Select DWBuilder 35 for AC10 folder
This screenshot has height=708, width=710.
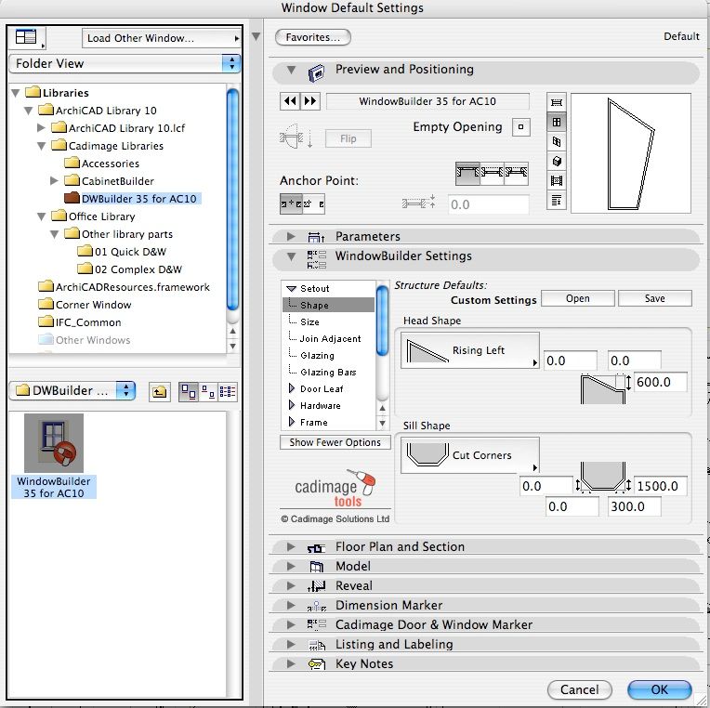coord(132,199)
